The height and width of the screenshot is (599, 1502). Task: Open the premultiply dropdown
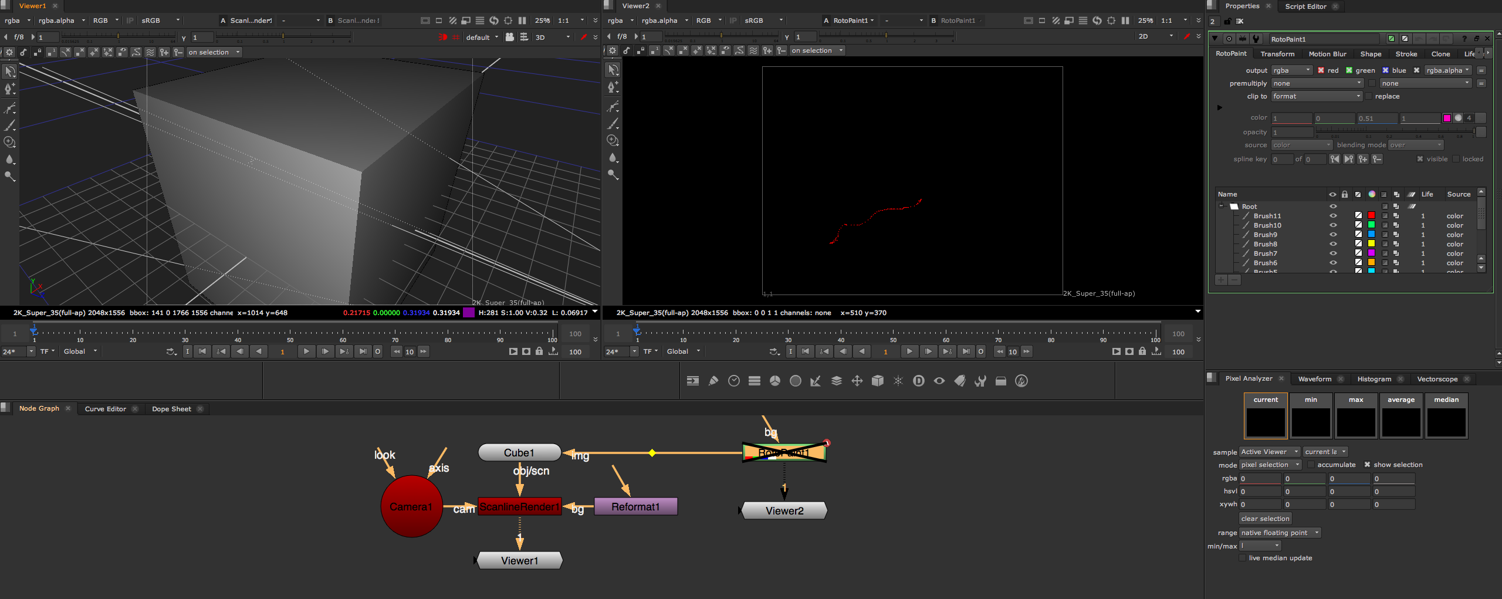point(1317,83)
